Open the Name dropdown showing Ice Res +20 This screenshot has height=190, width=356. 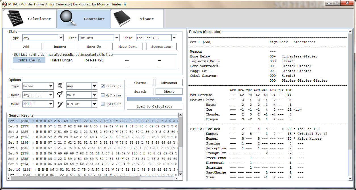[x=156, y=38]
